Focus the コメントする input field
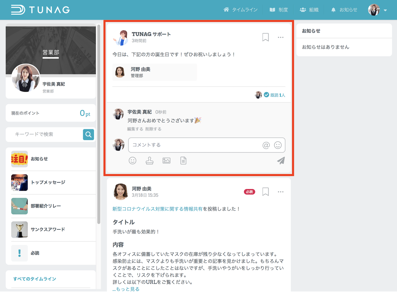Image resolution: width=397 pixels, height=292 pixels. click(207, 145)
